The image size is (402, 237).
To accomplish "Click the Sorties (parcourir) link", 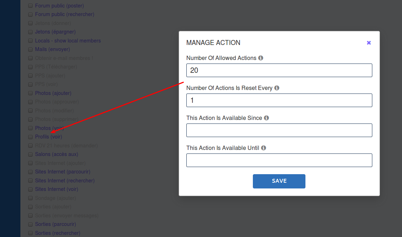I will (55, 224).
